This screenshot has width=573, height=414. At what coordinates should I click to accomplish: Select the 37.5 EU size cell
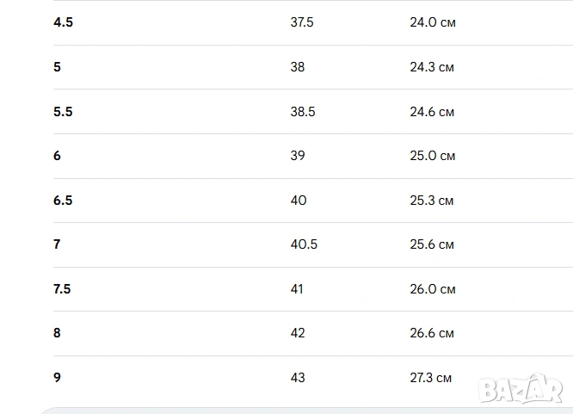tap(302, 22)
